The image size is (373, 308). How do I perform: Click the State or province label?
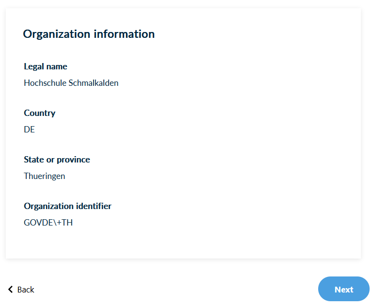pyautogui.click(x=57, y=160)
